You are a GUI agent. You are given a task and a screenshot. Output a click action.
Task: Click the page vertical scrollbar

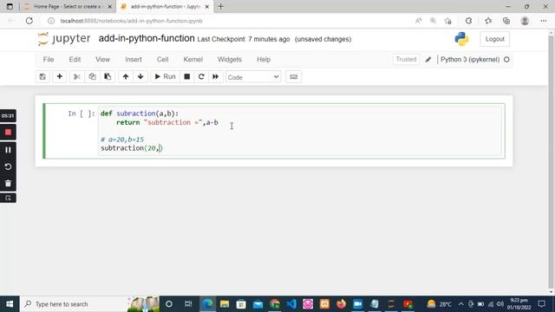pyautogui.click(x=552, y=163)
